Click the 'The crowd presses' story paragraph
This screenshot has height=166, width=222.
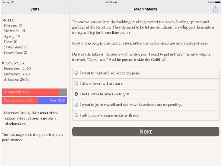143,27
